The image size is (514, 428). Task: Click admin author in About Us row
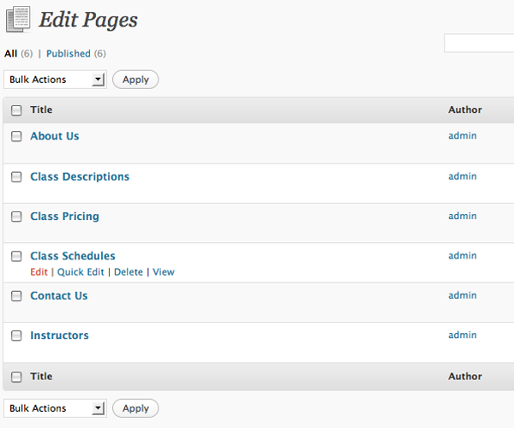[463, 135]
